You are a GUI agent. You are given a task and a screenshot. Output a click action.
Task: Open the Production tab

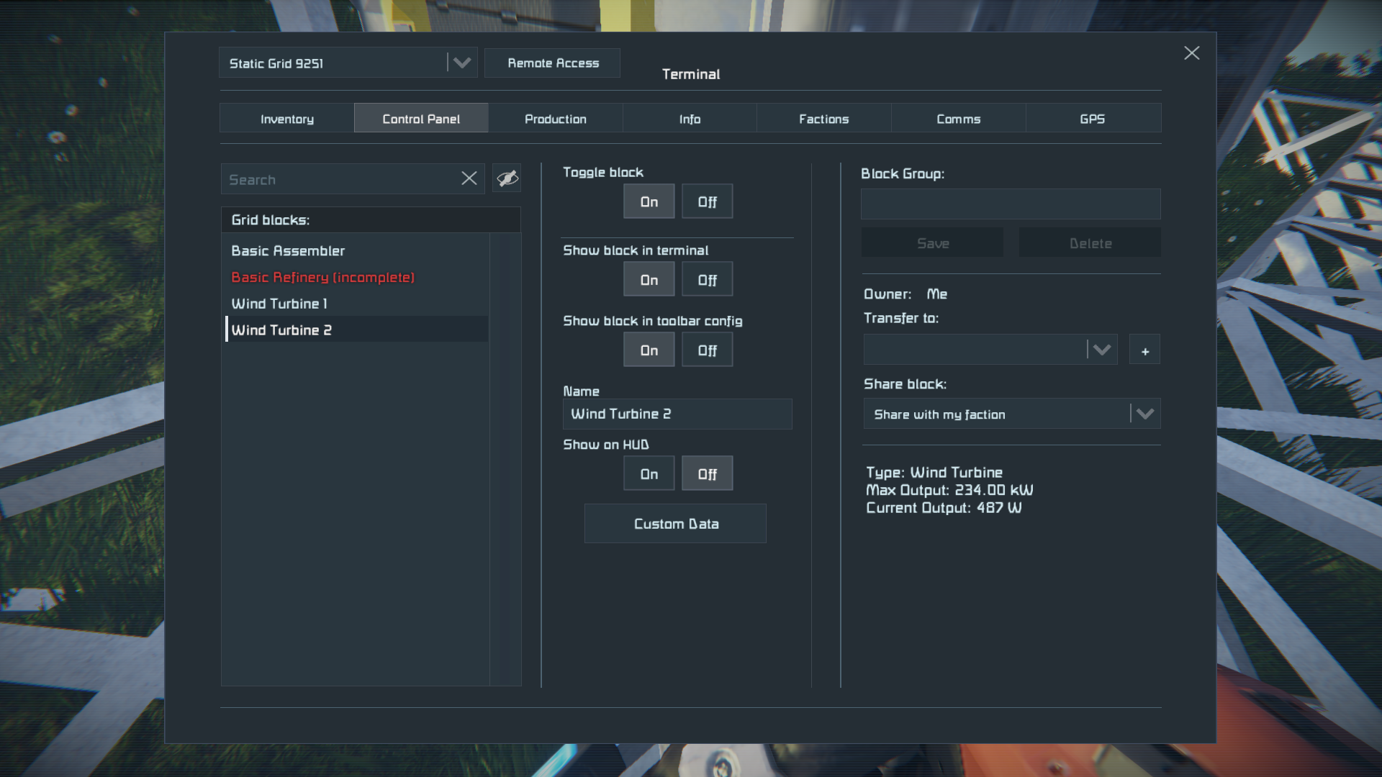point(555,119)
